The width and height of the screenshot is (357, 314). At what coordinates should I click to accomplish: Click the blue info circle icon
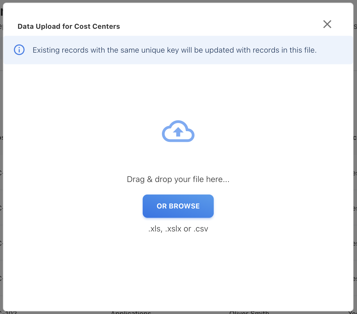click(19, 50)
